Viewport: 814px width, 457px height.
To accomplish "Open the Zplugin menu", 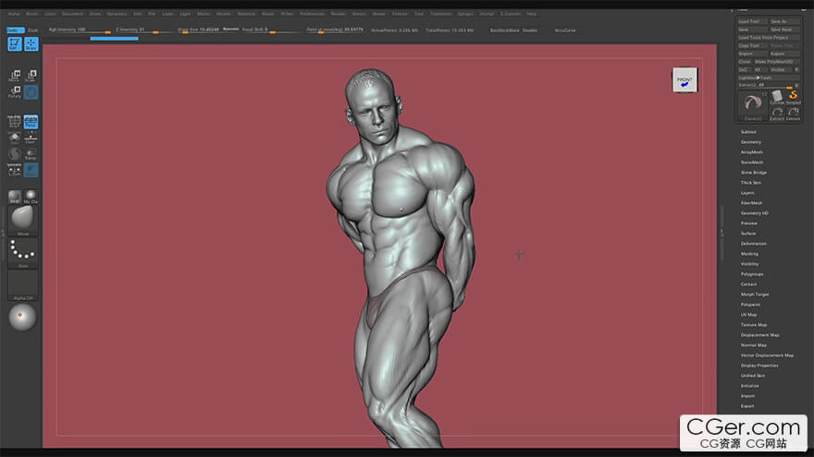I will [x=465, y=14].
